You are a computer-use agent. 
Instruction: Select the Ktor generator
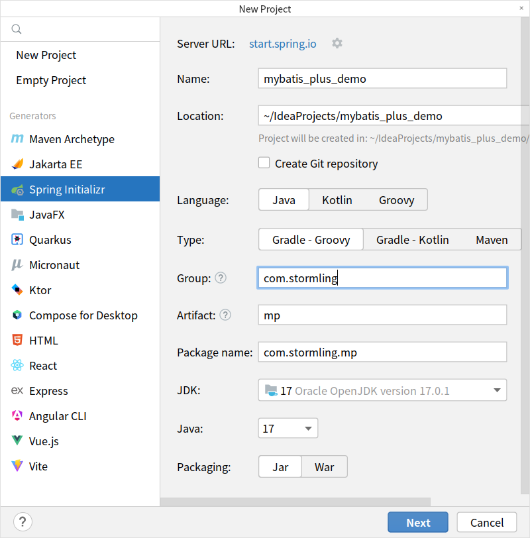(80, 290)
